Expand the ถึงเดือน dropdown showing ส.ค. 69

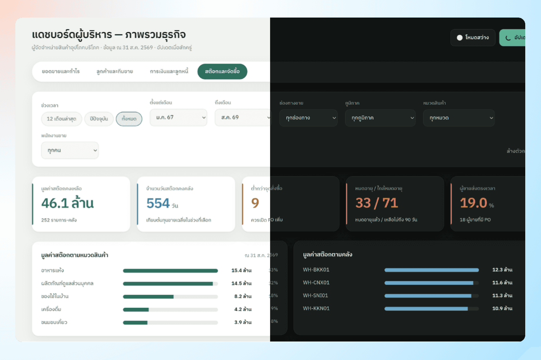(243, 117)
